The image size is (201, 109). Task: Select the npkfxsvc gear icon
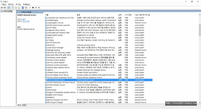(x=46, y=70)
